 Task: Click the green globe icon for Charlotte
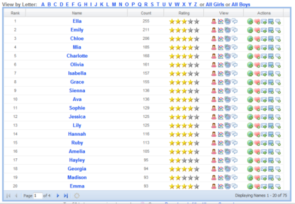pyautogui.click(x=250, y=56)
